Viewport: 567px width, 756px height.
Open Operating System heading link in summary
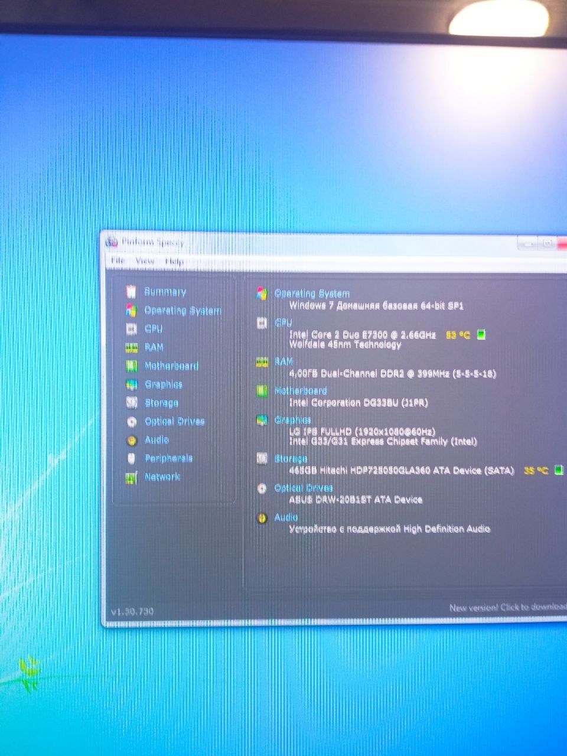point(312,294)
